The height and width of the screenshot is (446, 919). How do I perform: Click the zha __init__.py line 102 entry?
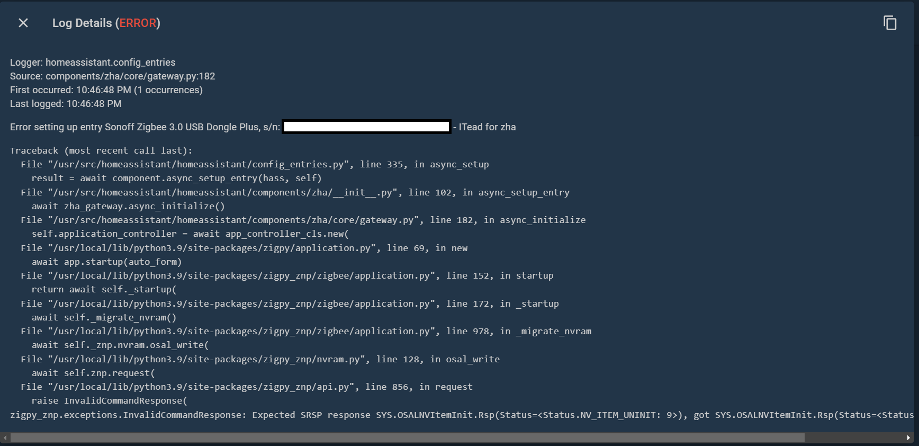click(294, 192)
